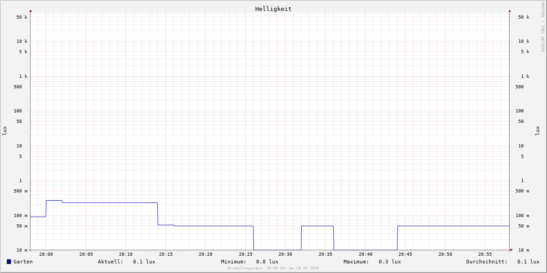Click the Erstellungszeit footer timestamp
This screenshot has height=273, width=547.
273,268
